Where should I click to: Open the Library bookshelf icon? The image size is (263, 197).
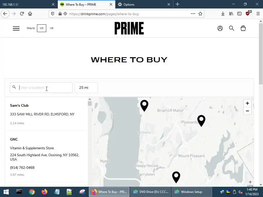coord(231,14)
